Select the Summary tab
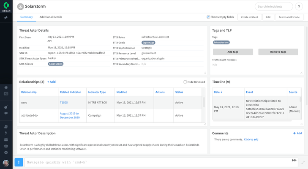 tap(26, 17)
